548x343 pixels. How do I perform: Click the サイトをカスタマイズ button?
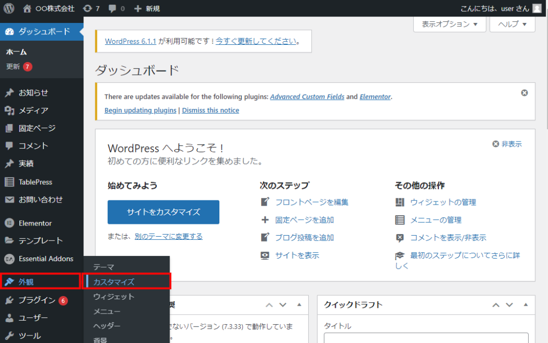coord(163,212)
